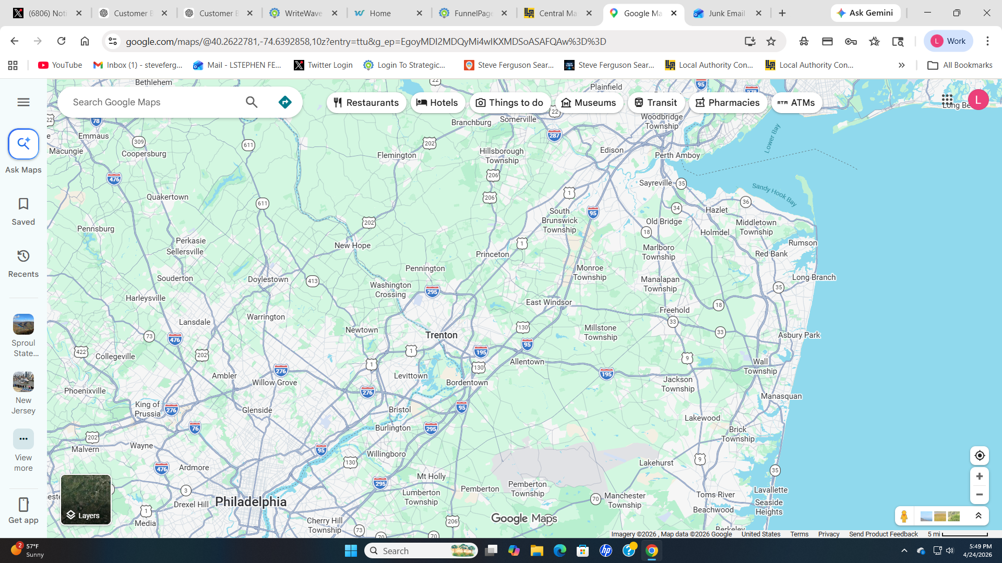Click the Ask Maps icon

click(23, 144)
